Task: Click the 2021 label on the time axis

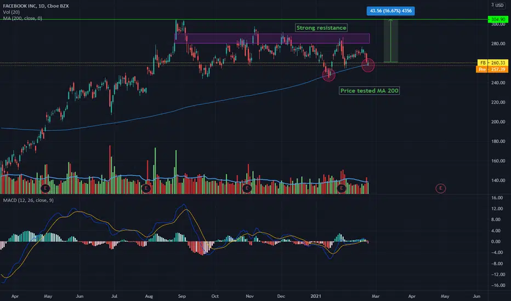Action: pos(316,296)
